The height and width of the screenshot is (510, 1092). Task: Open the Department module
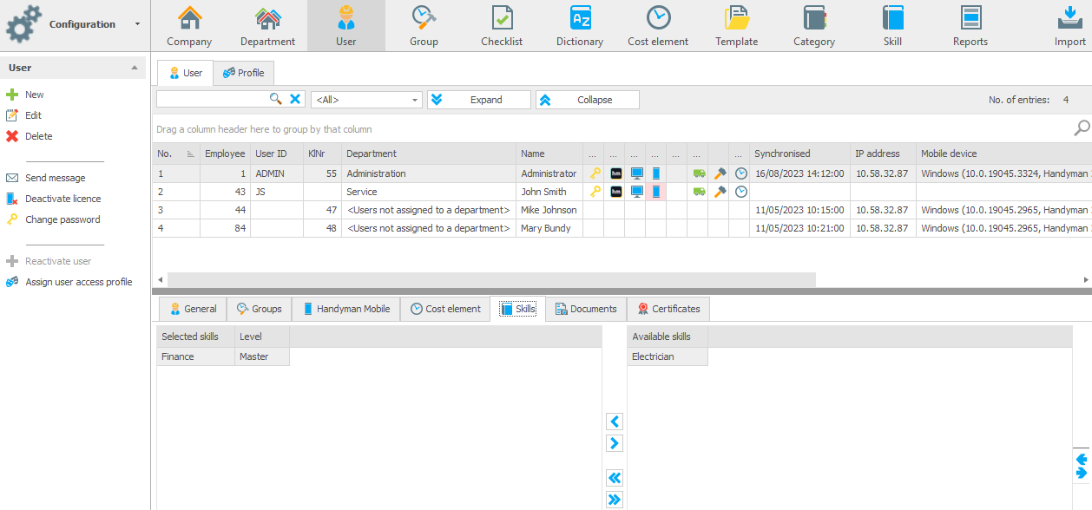(267, 26)
